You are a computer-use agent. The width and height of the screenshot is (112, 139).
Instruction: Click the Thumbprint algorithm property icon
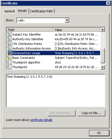[x=10, y=62]
